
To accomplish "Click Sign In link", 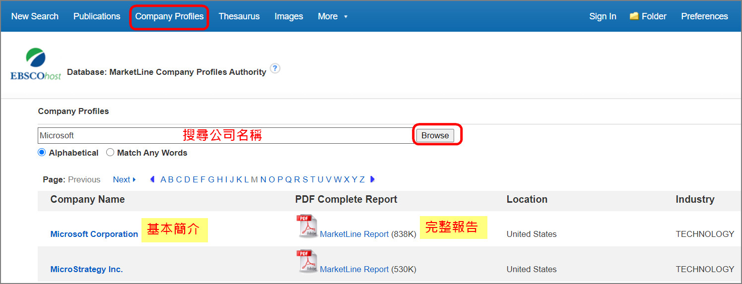I will [x=603, y=16].
